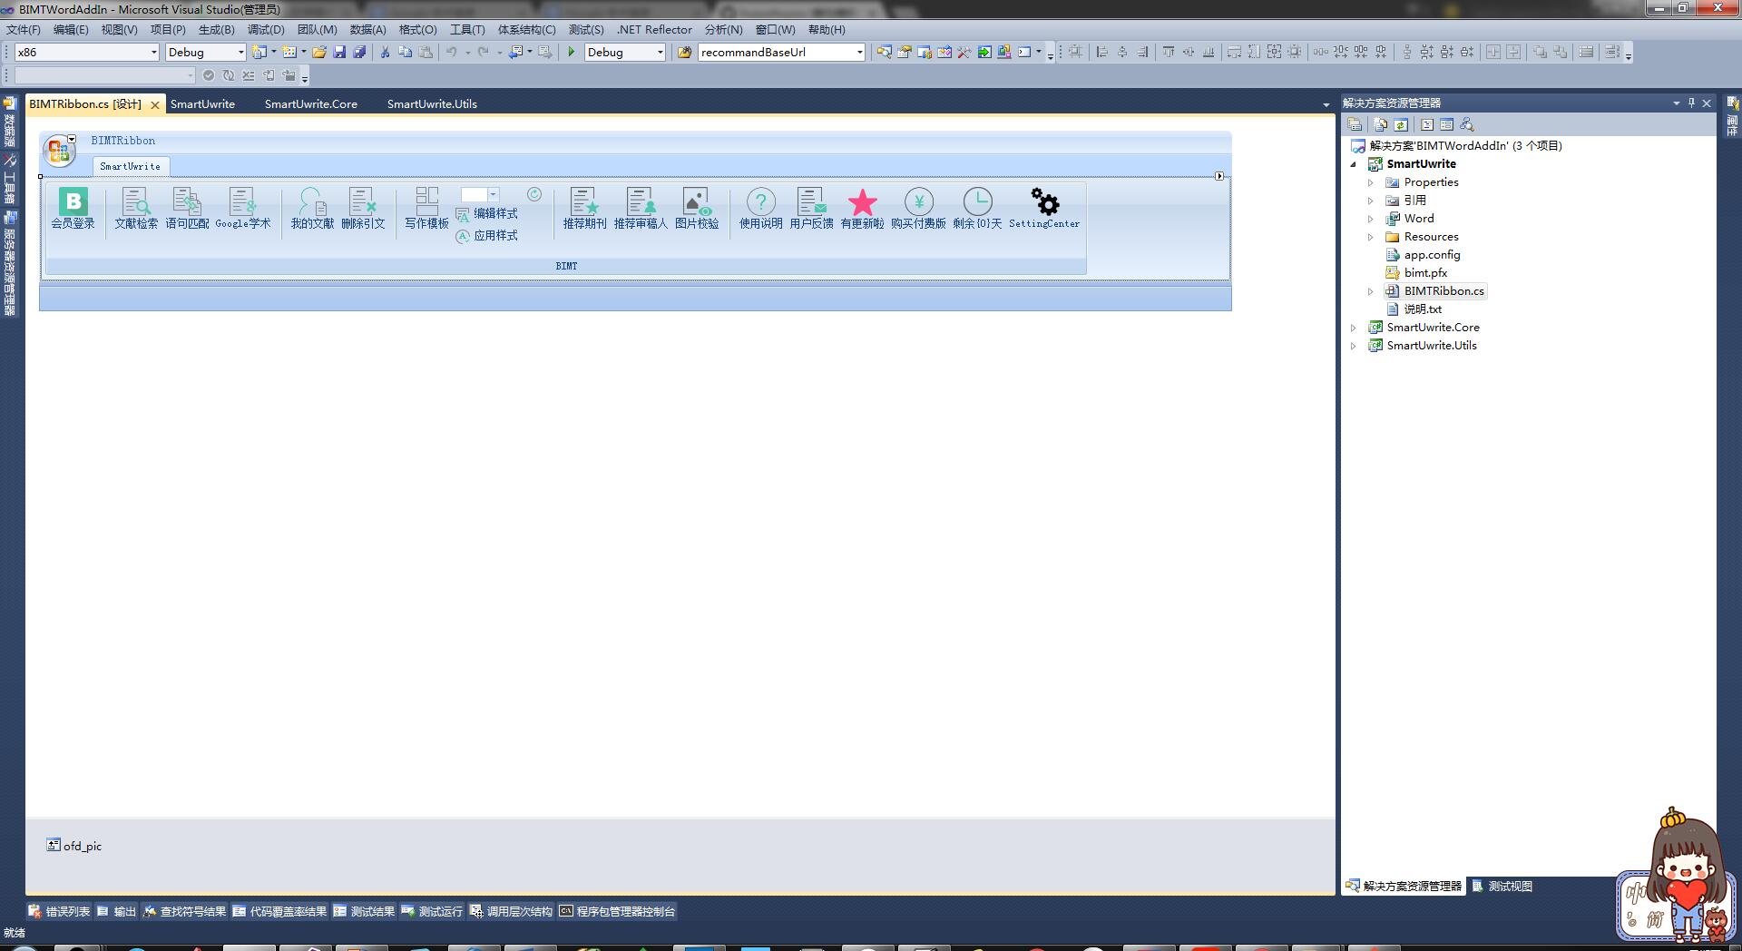Click the refresh icon beside style combo
The height and width of the screenshot is (951, 1742).
[534, 194]
